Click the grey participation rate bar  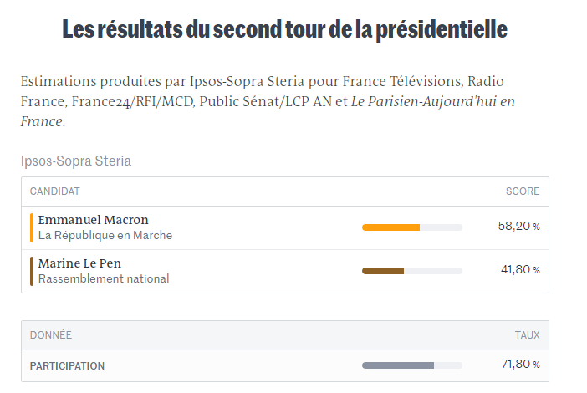398,365
